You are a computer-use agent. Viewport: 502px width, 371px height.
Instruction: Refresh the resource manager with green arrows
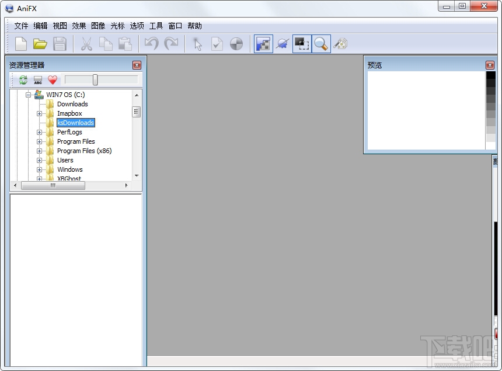tap(23, 80)
